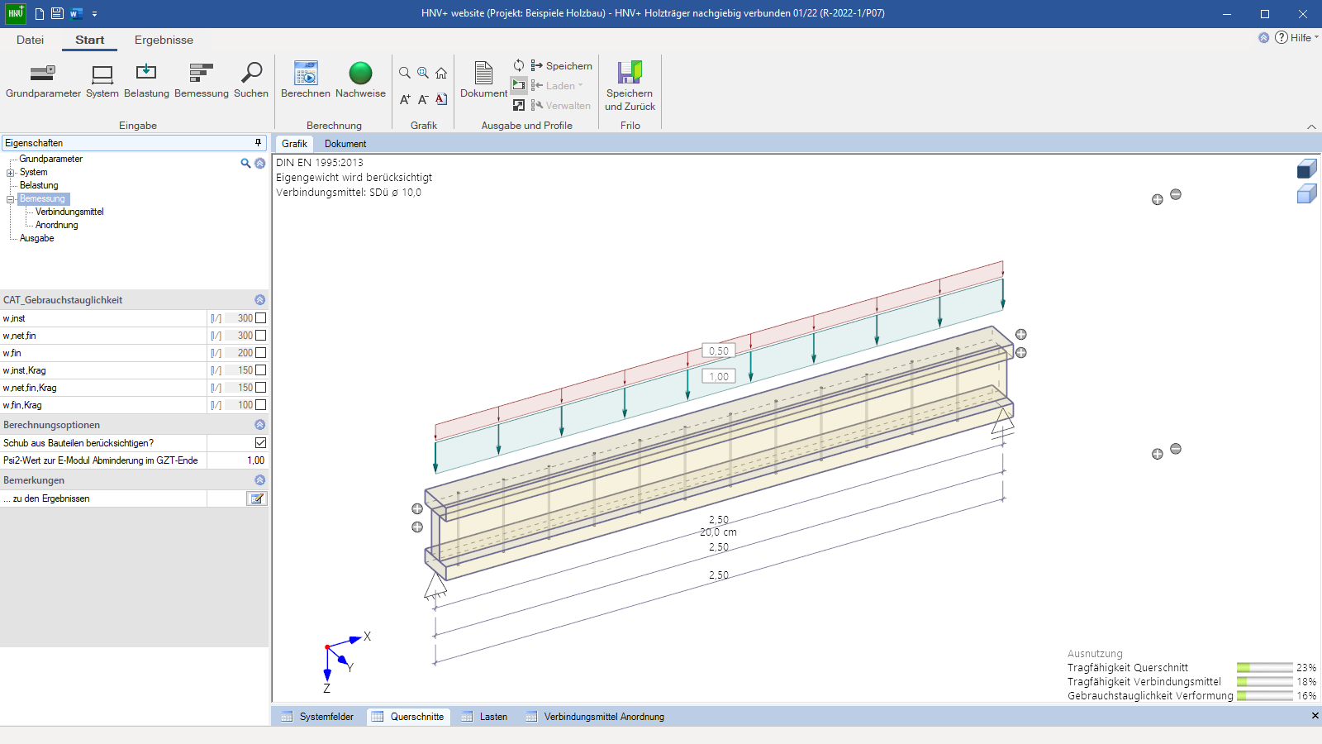The width and height of the screenshot is (1322, 744).
Task: Open the Lasten bottom tab
Action: click(485, 717)
